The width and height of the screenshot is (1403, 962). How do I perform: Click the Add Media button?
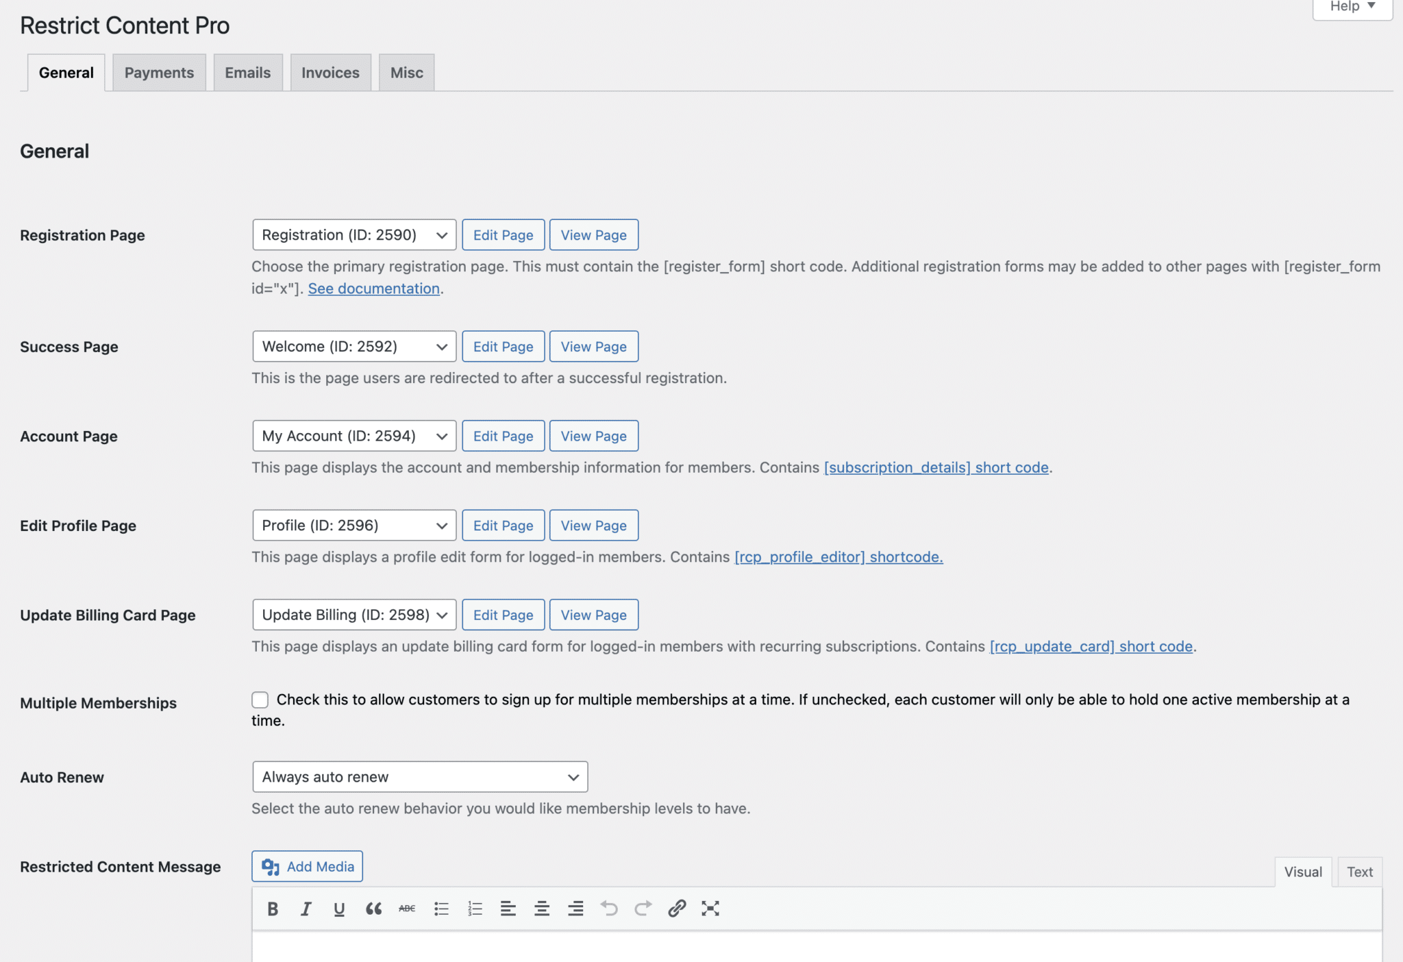coord(308,867)
